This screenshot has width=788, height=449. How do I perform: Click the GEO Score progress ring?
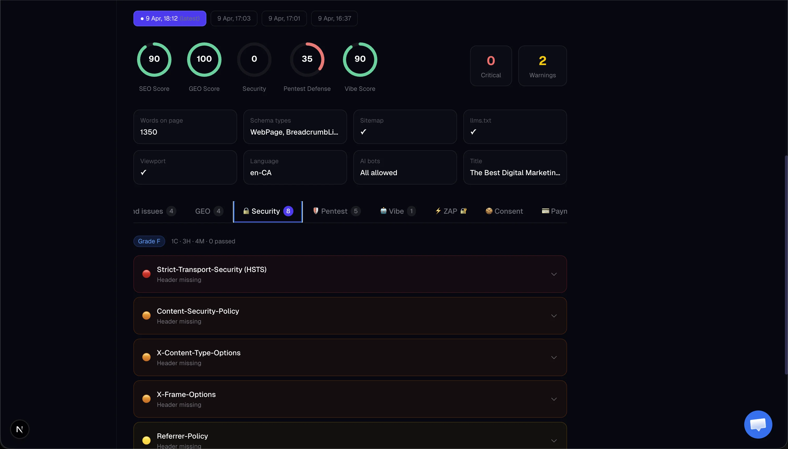tap(204, 59)
